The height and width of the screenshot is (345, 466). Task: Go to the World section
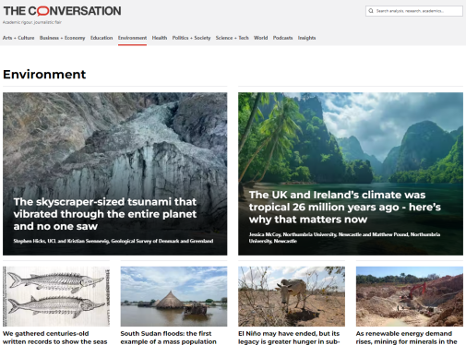click(x=260, y=38)
